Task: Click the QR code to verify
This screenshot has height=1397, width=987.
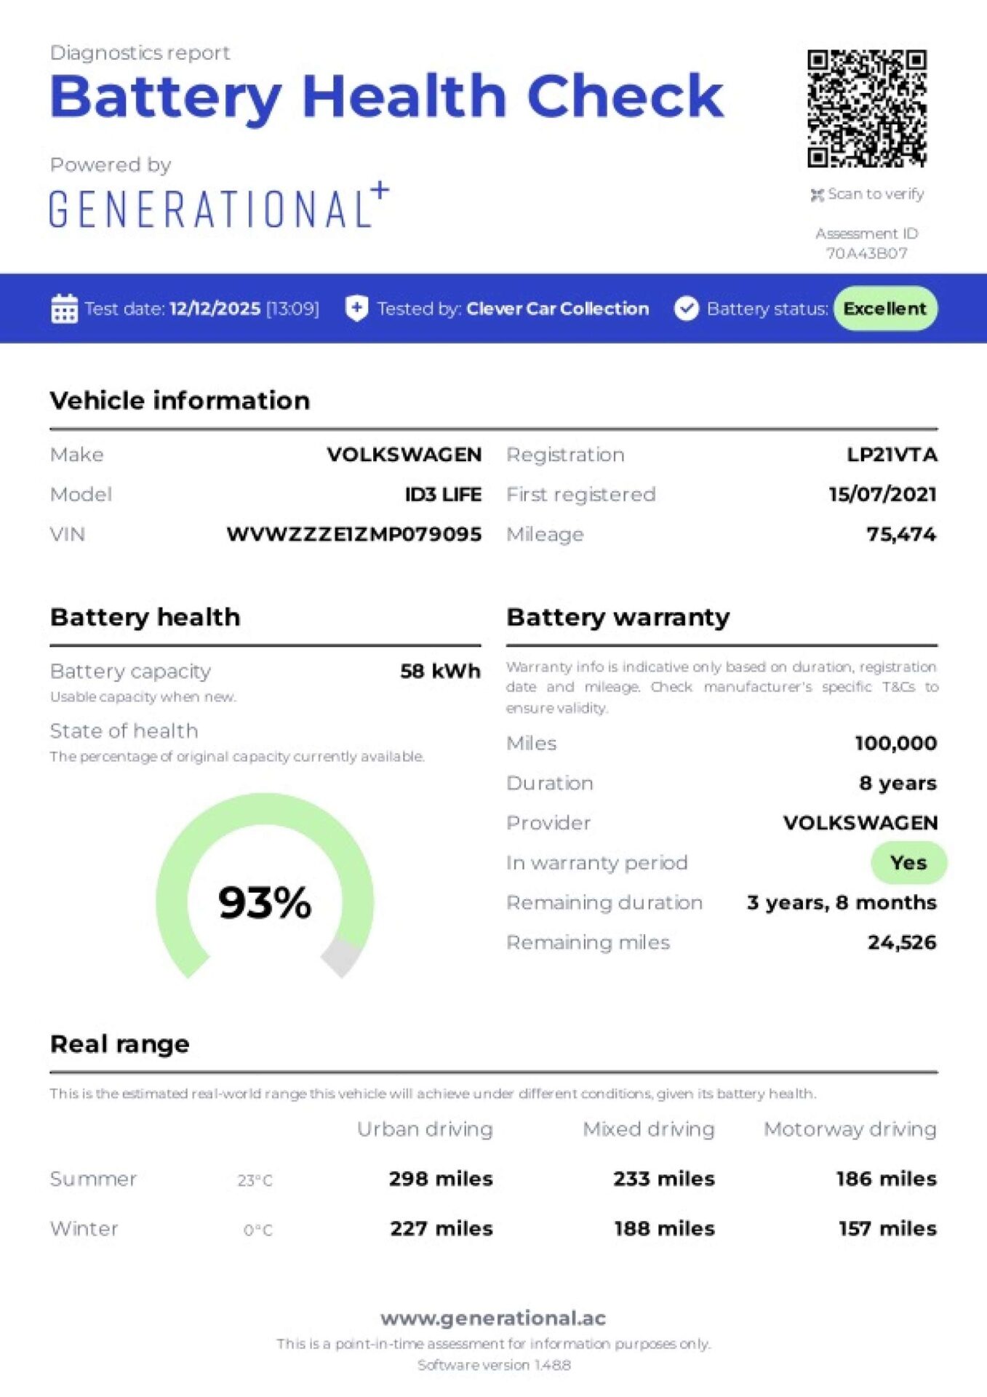Action: tap(866, 108)
